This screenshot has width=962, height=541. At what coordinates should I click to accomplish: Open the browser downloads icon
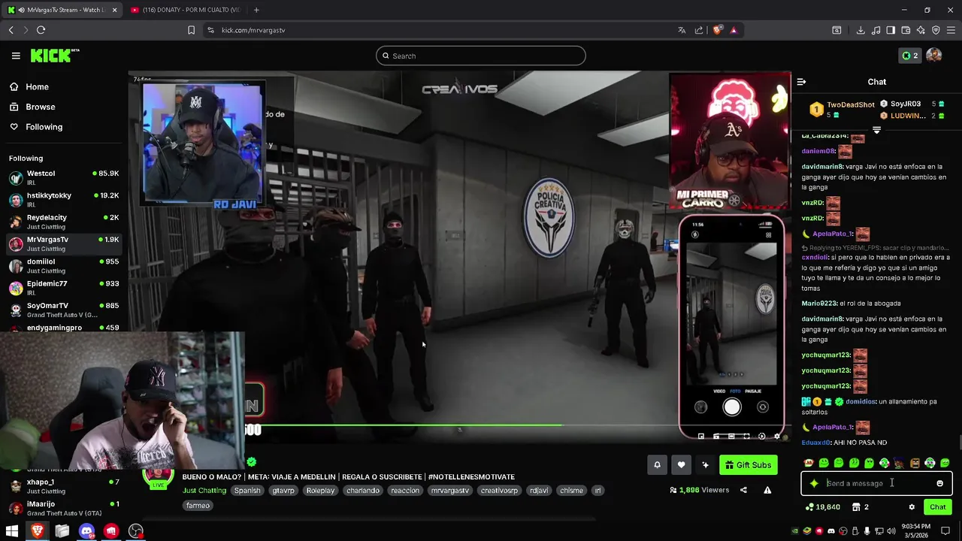[x=861, y=30]
